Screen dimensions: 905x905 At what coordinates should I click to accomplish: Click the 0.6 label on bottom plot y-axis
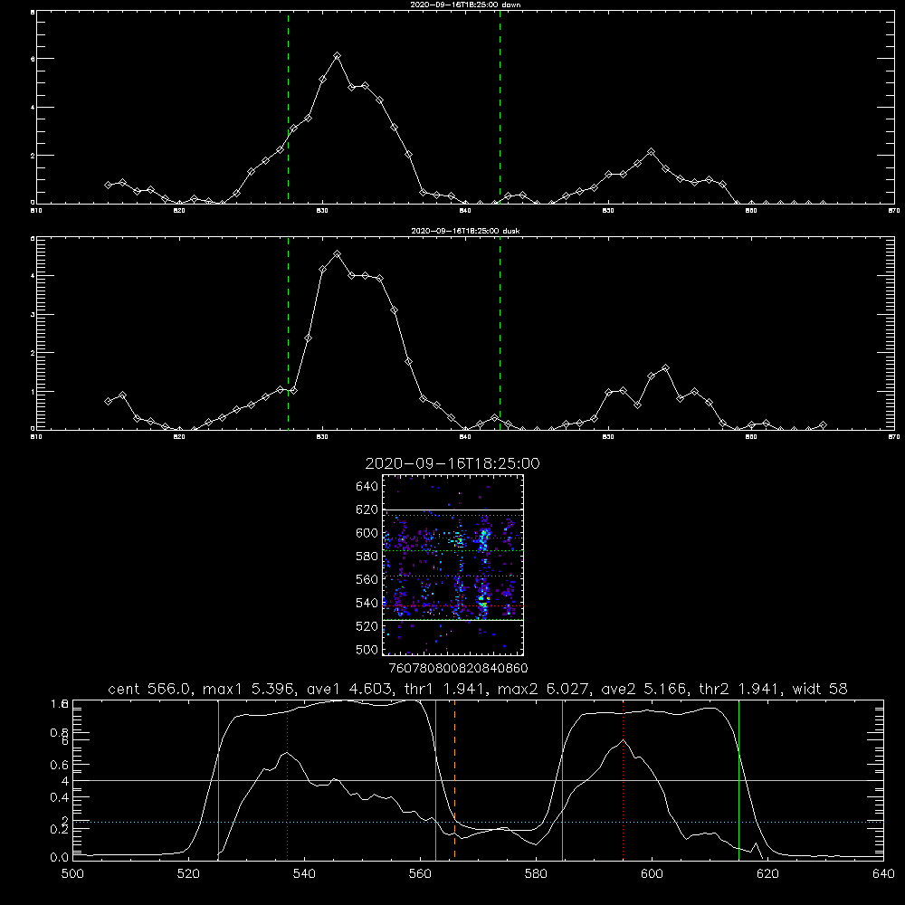pyautogui.click(x=60, y=765)
